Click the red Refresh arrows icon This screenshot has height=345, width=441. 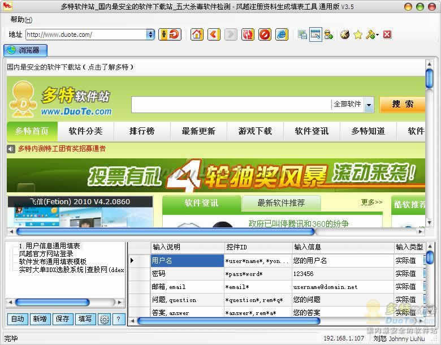[x=248, y=34]
